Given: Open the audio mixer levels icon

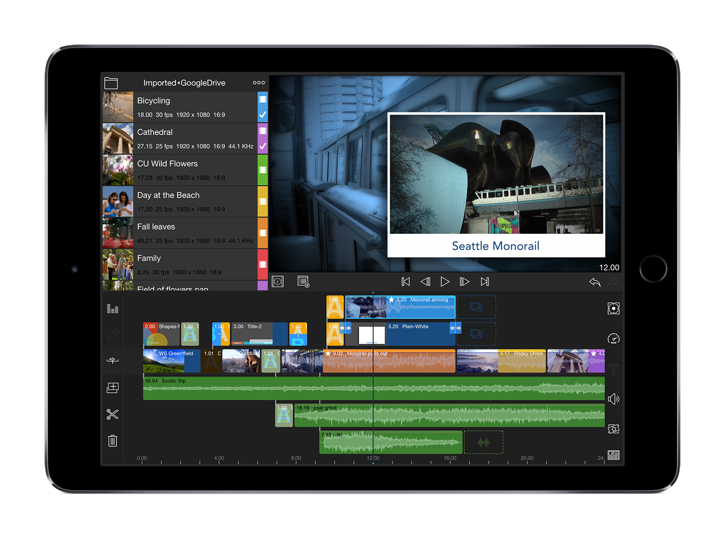Looking at the screenshot, I should pyautogui.click(x=113, y=309).
